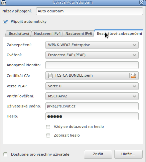The image size is (146, 162).
Task: Click the Zrušit button
Action: tap(98, 154)
